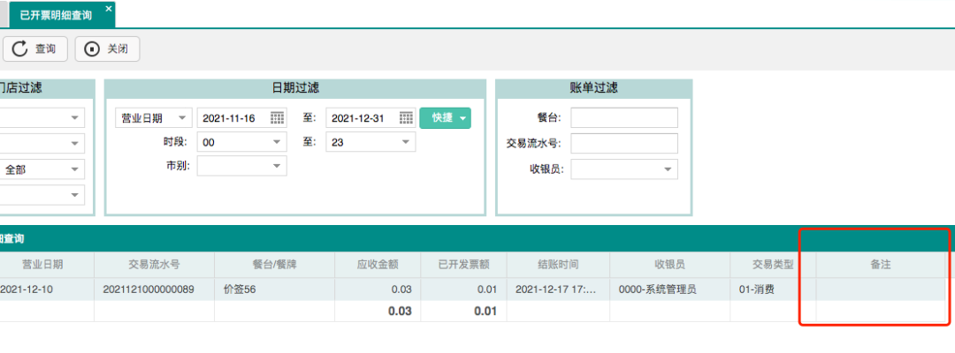The height and width of the screenshot is (353, 955).
Task: Click the 交易流水号 input field
Action: point(623,143)
